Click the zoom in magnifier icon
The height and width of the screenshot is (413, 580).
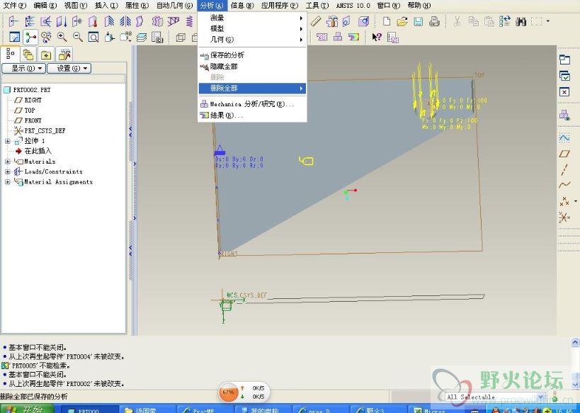[62, 37]
